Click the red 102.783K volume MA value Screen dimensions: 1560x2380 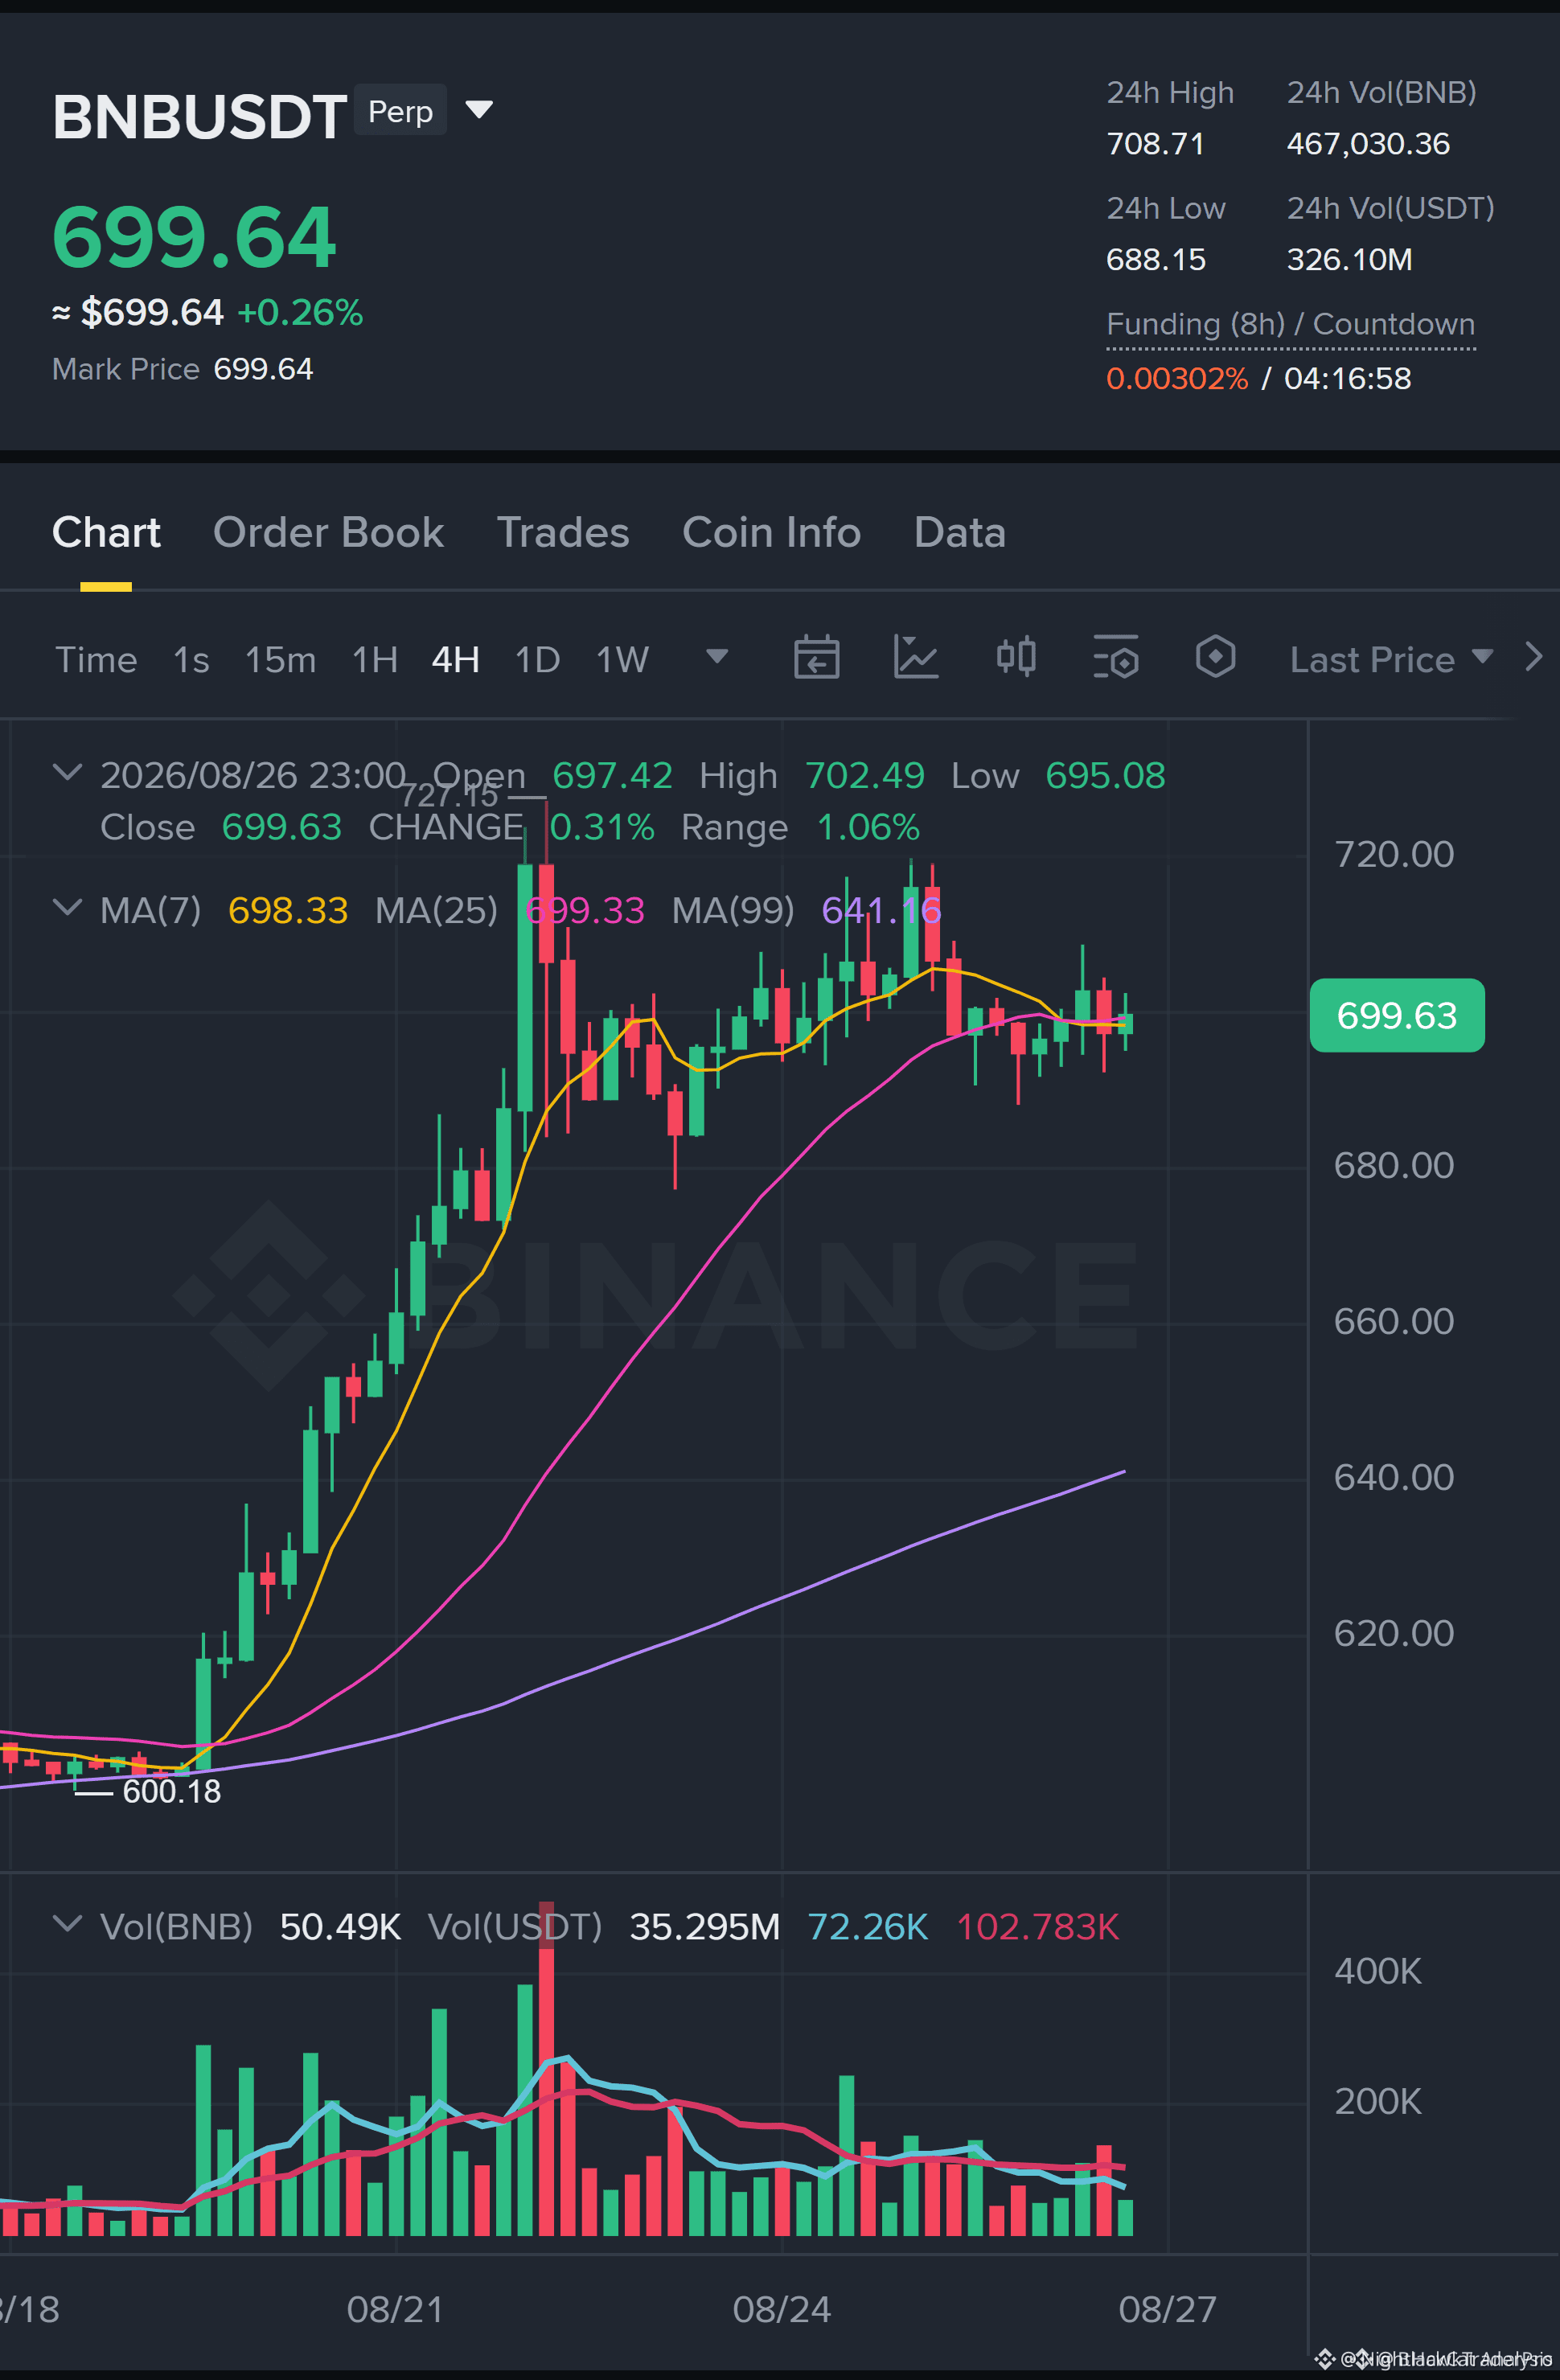point(1037,1926)
